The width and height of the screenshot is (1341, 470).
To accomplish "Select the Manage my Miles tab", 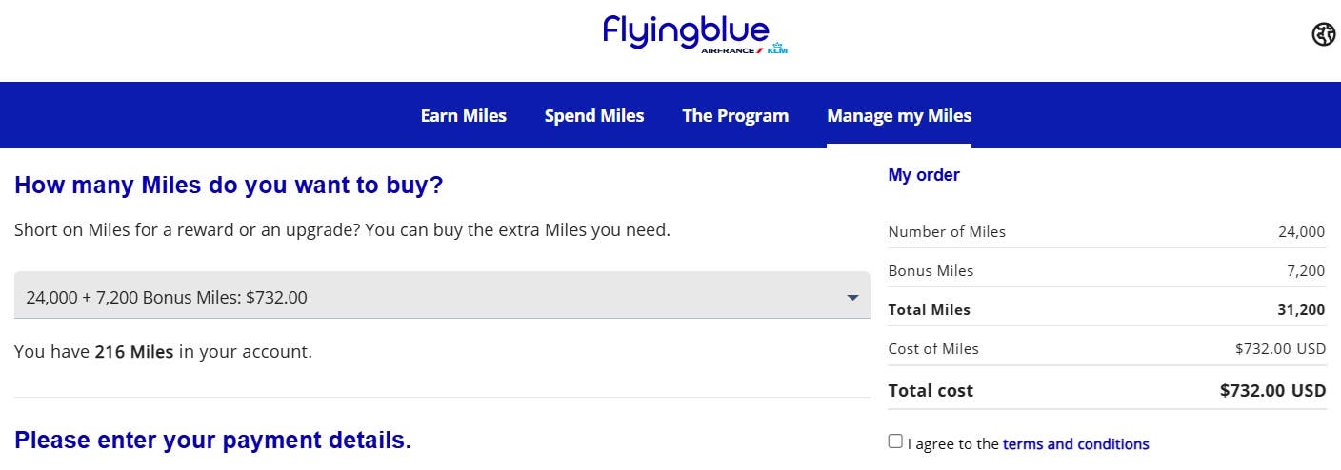I will 899,116.
